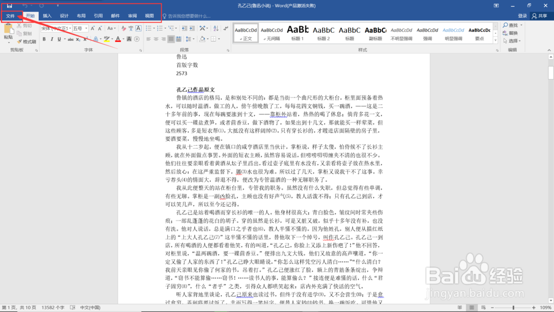Pick the red font color button

118,39
